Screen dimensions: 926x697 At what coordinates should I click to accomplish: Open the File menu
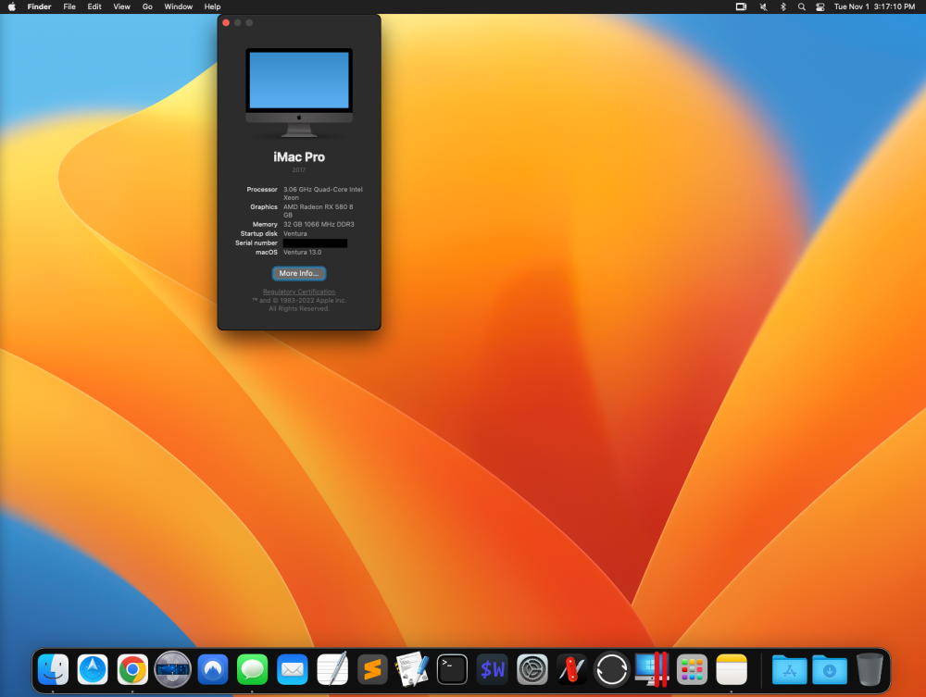[x=69, y=6]
